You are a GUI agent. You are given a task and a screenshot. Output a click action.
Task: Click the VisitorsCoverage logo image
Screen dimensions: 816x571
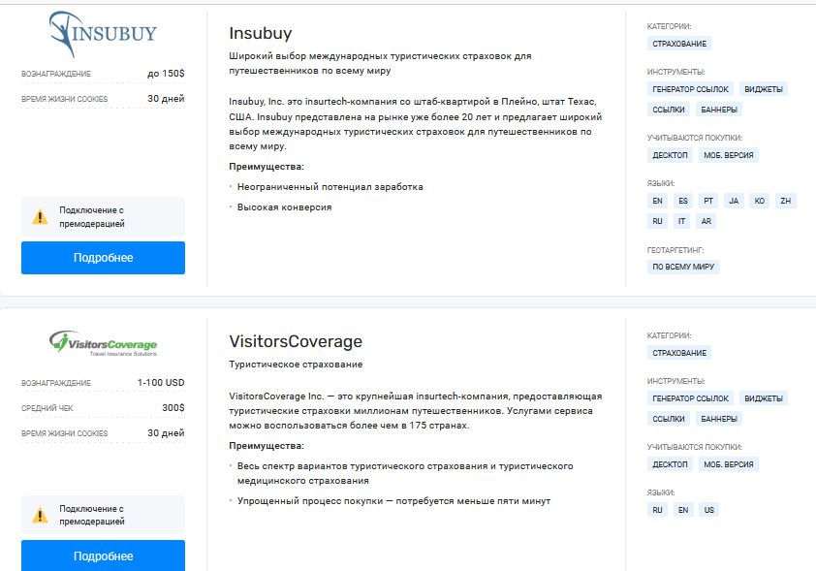coord(103,343)
